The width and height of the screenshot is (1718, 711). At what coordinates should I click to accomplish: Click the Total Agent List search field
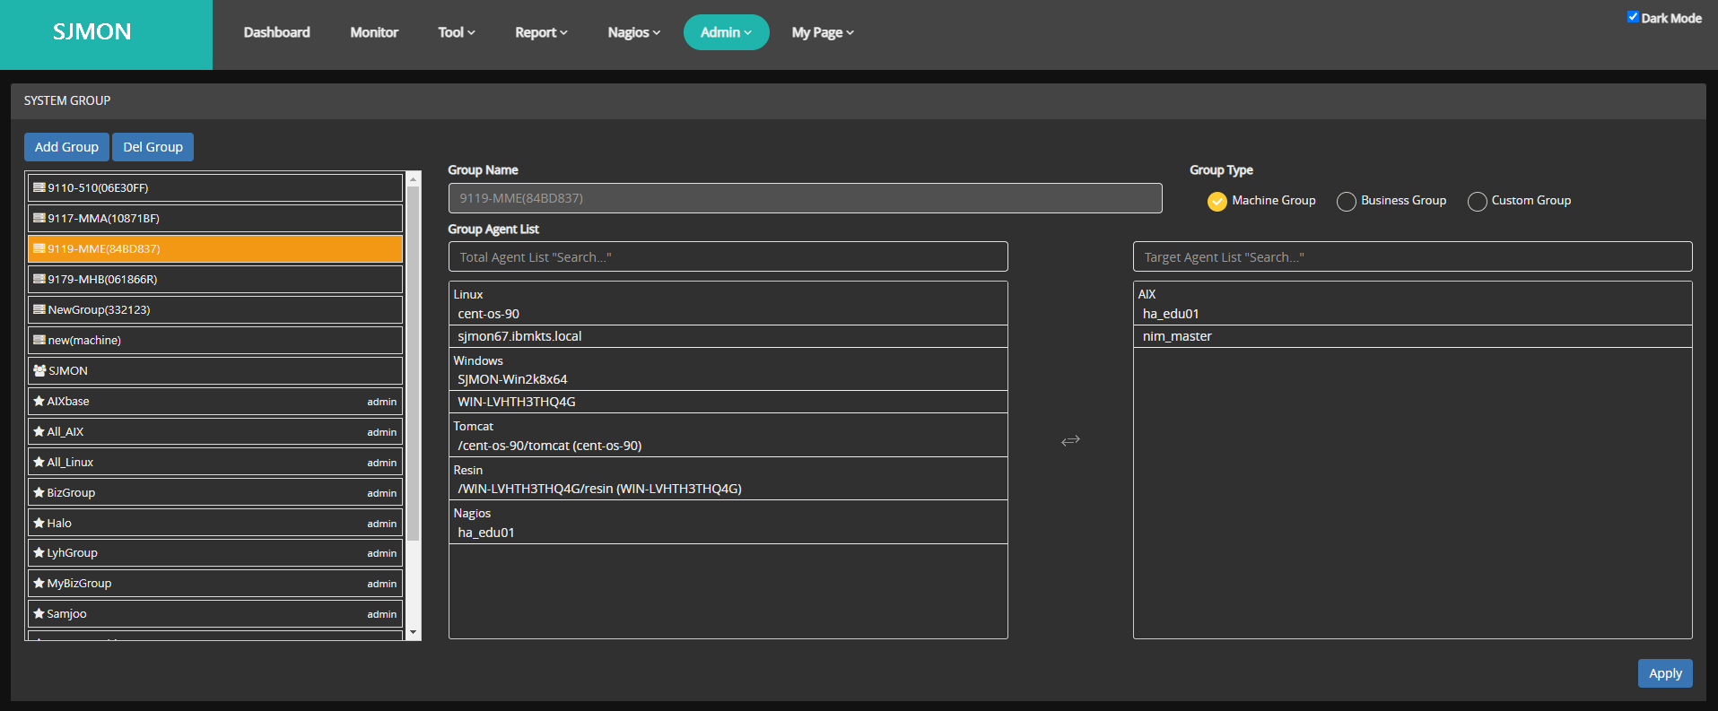[x=728, y=257]
